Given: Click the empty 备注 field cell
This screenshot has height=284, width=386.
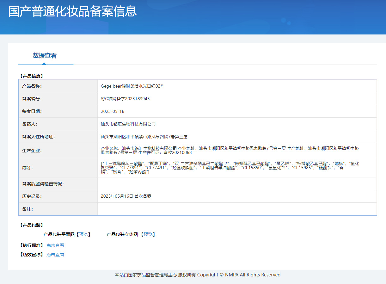Looking at the screenshot, I should click(x=237, y=209).
